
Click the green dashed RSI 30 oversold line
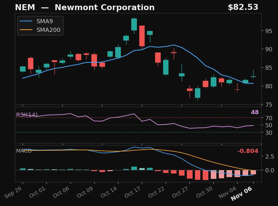(x=138, y=132)
